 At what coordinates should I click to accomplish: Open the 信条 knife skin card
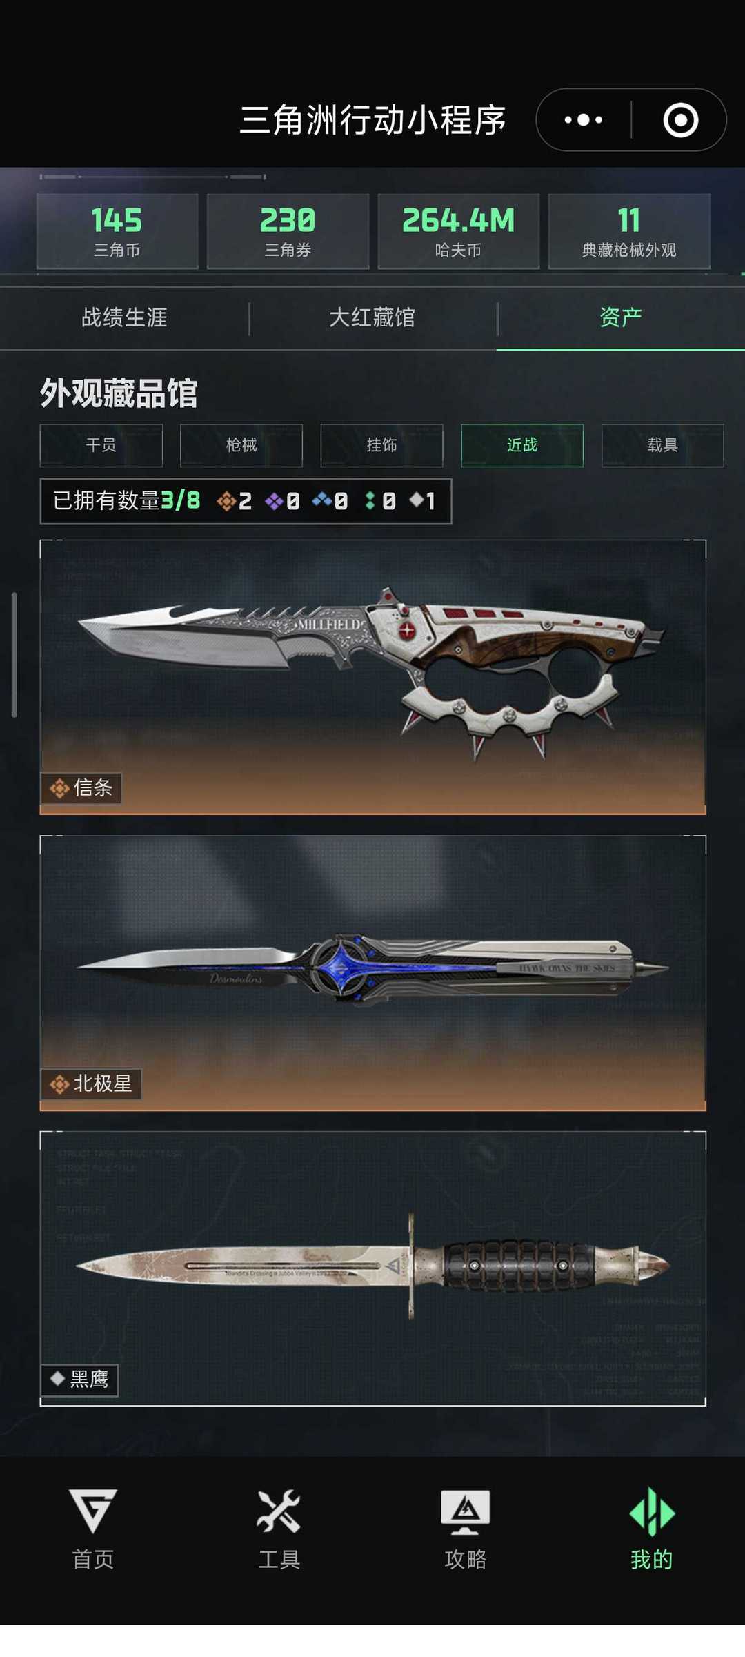[373, 677]
